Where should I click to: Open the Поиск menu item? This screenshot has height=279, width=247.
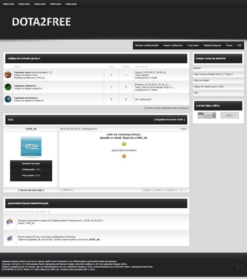(229, 45)
